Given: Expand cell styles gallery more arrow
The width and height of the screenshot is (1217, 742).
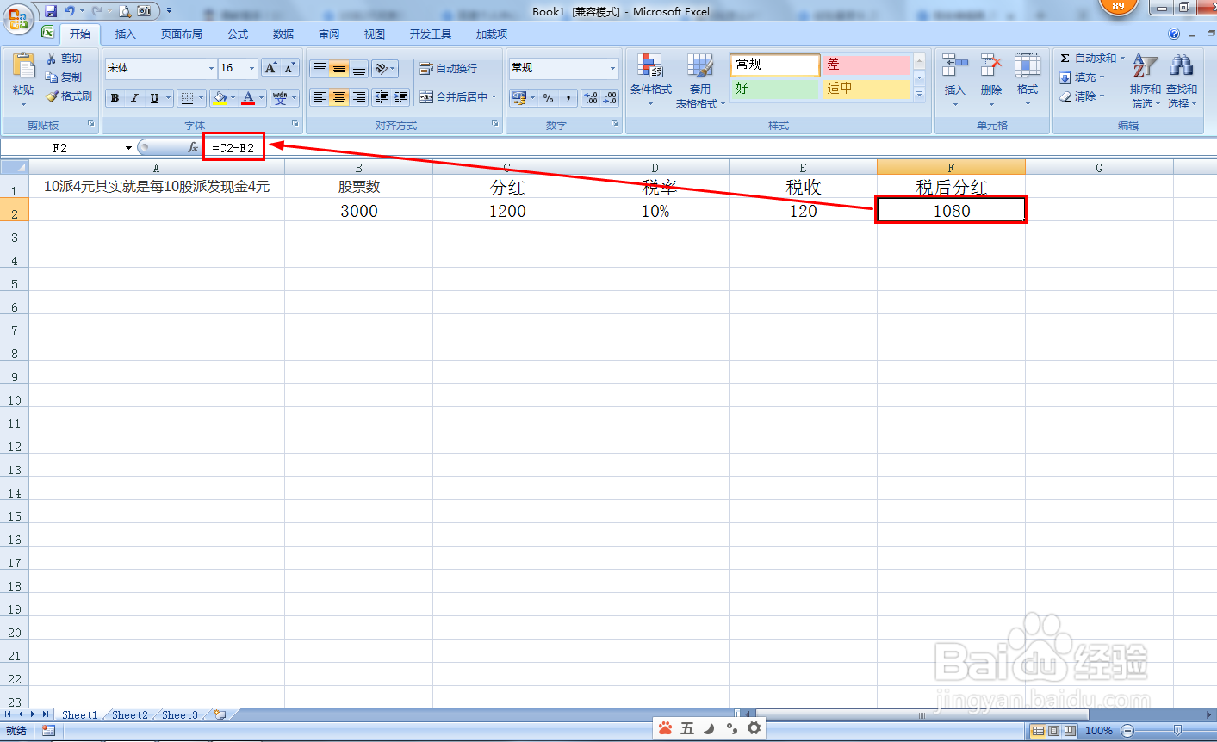Looking at the screenshot, I should 919,95.
